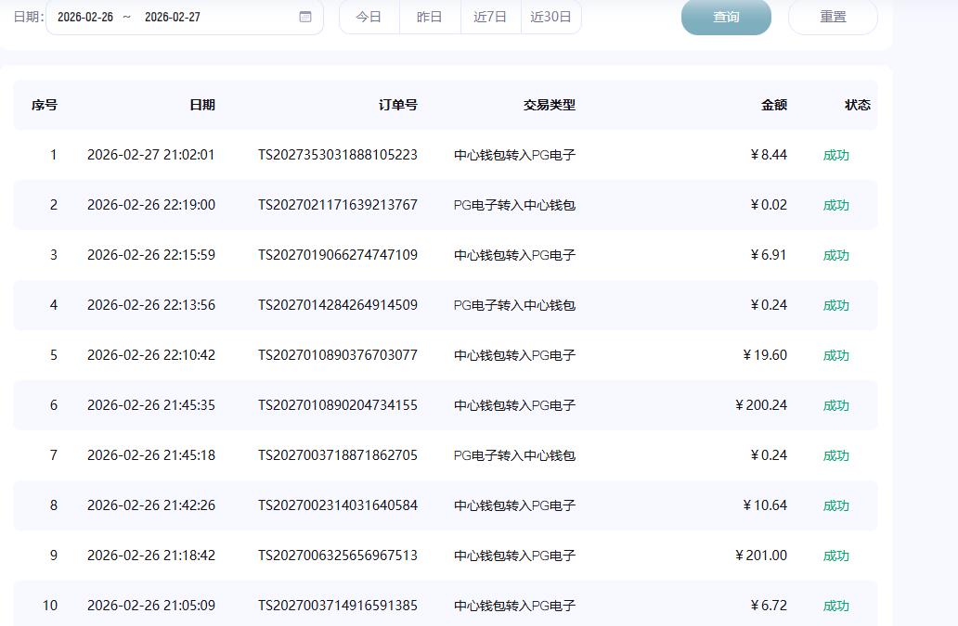Click the 查询 (Query) button
The height and width of the screenshot is (626, 958).
(x=726, y=17)
